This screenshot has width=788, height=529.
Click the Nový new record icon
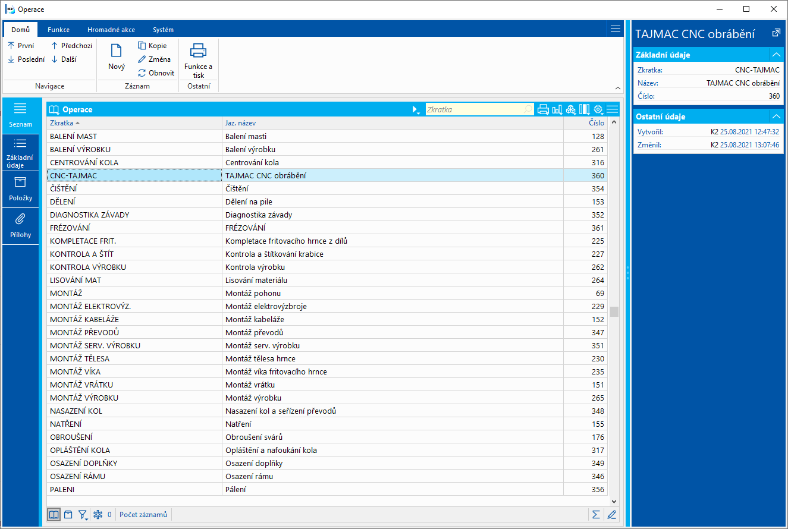click(x=117, y=52)
